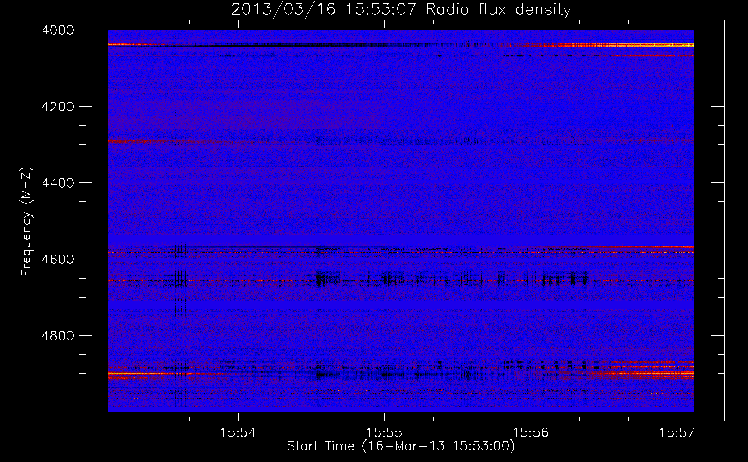Screen dimensions: 748x462
Task: Click the 4200 frequency tick label
Action: [58, 107]
